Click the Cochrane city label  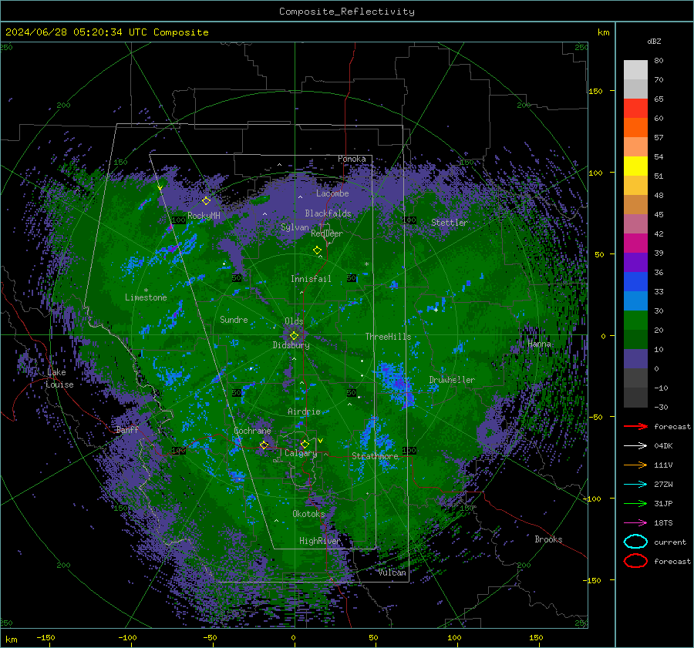pos(252,431)
